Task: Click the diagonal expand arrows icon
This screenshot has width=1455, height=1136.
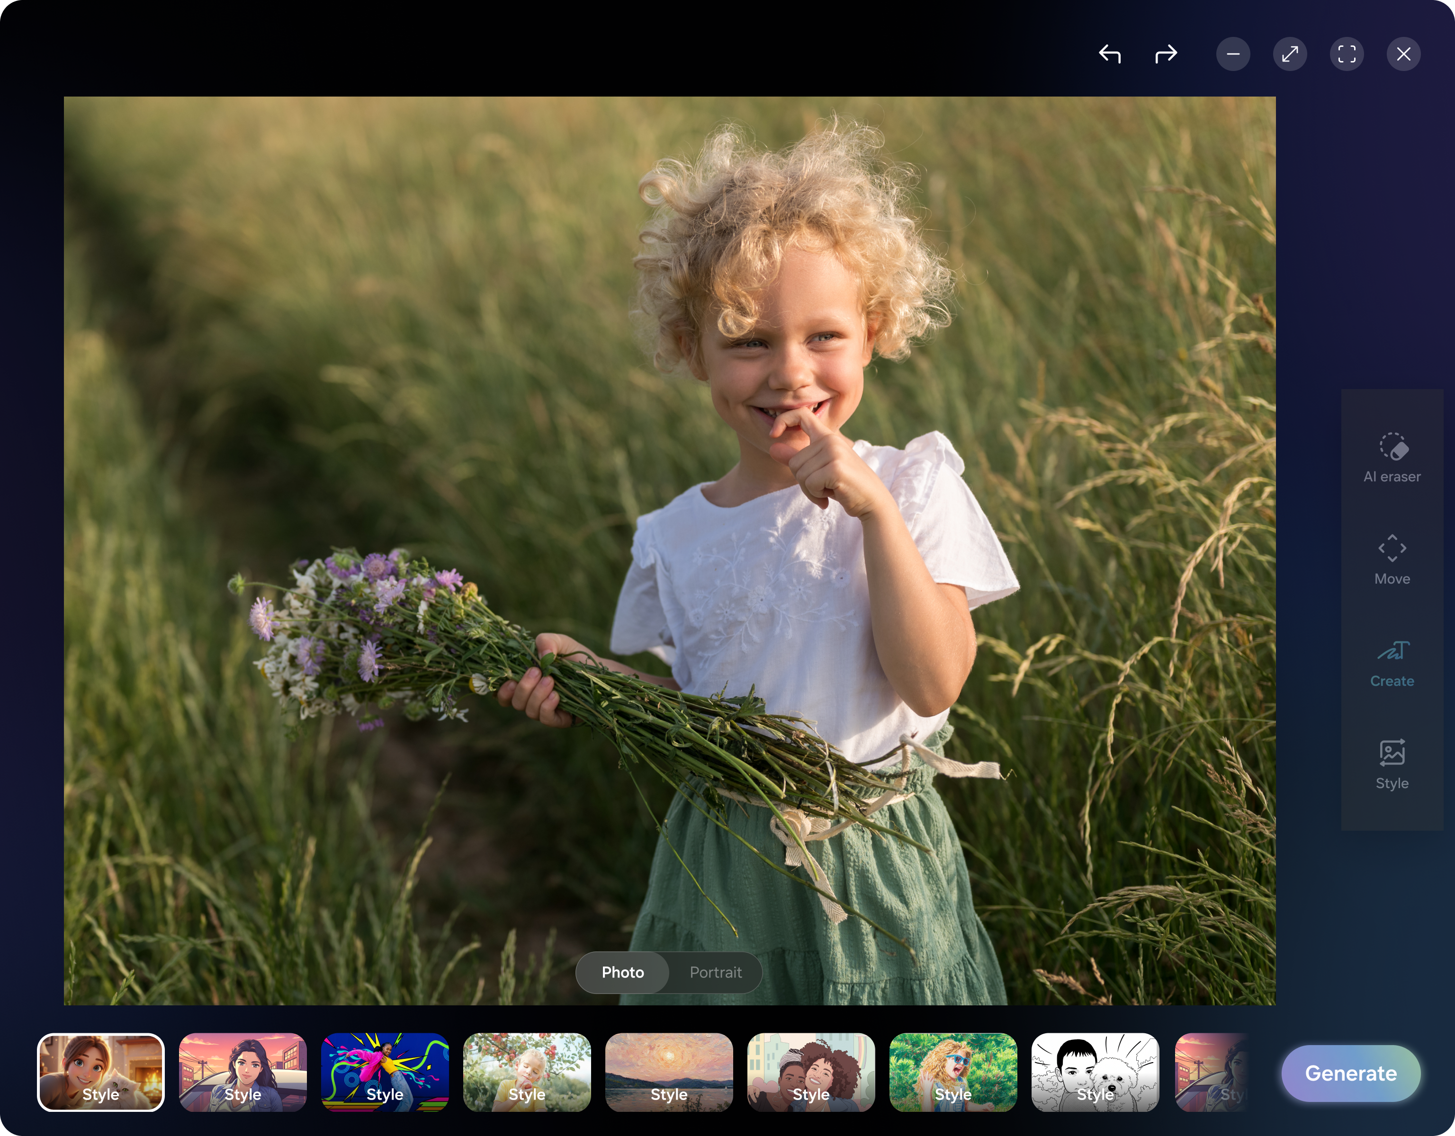Action: [1290, 54]
